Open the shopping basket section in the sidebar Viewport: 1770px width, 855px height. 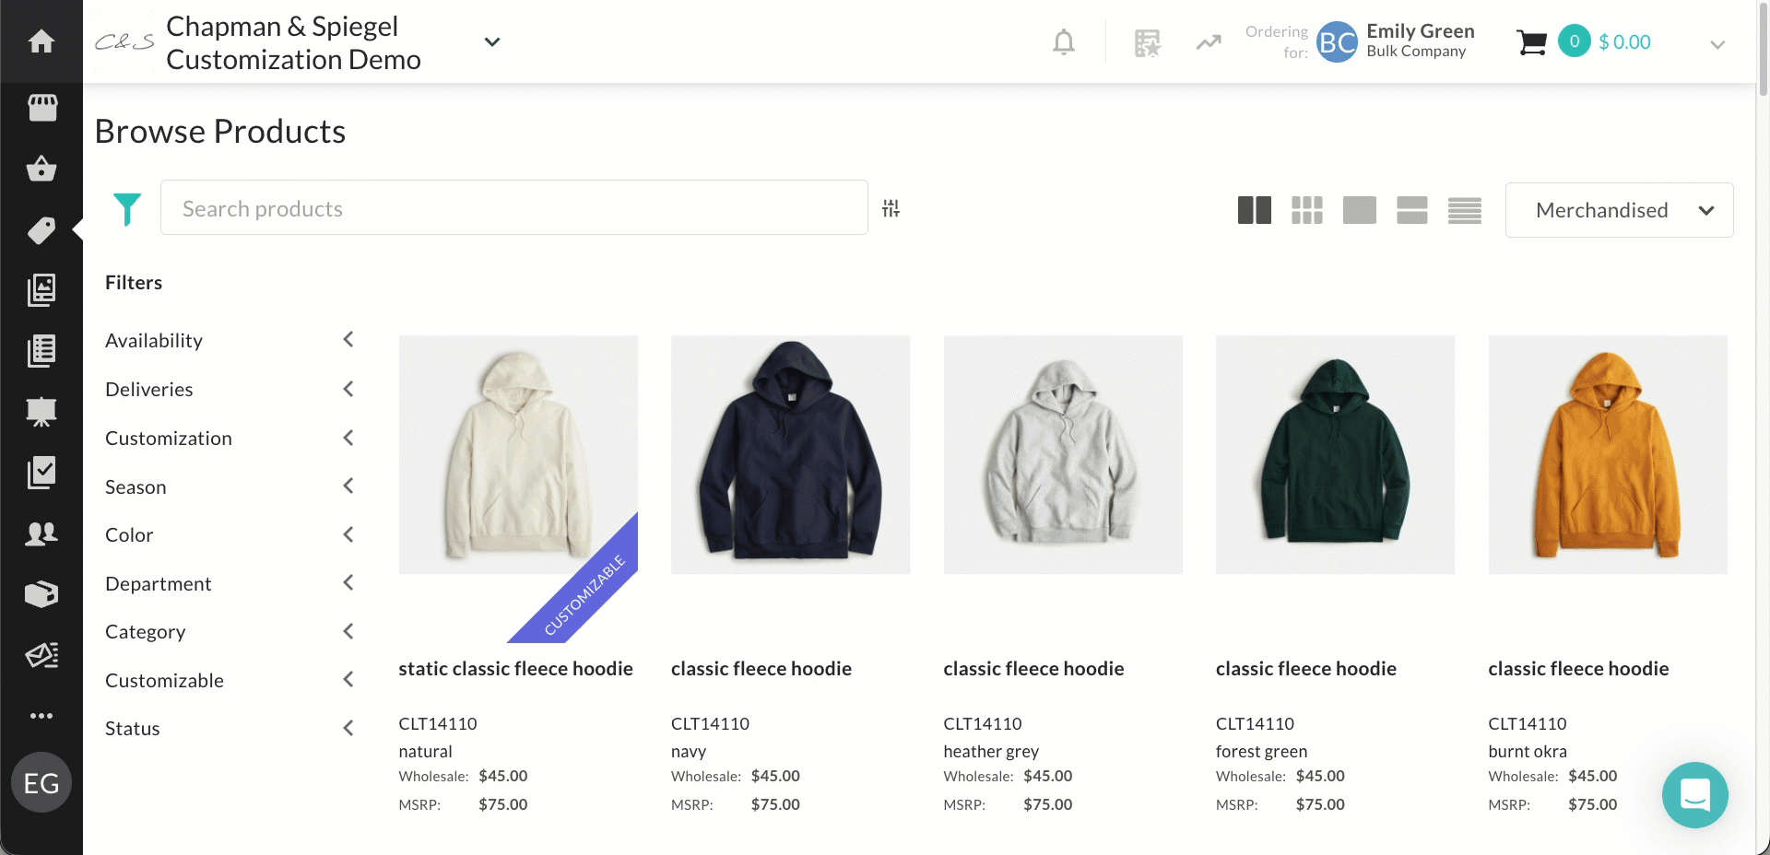(41, 169)
